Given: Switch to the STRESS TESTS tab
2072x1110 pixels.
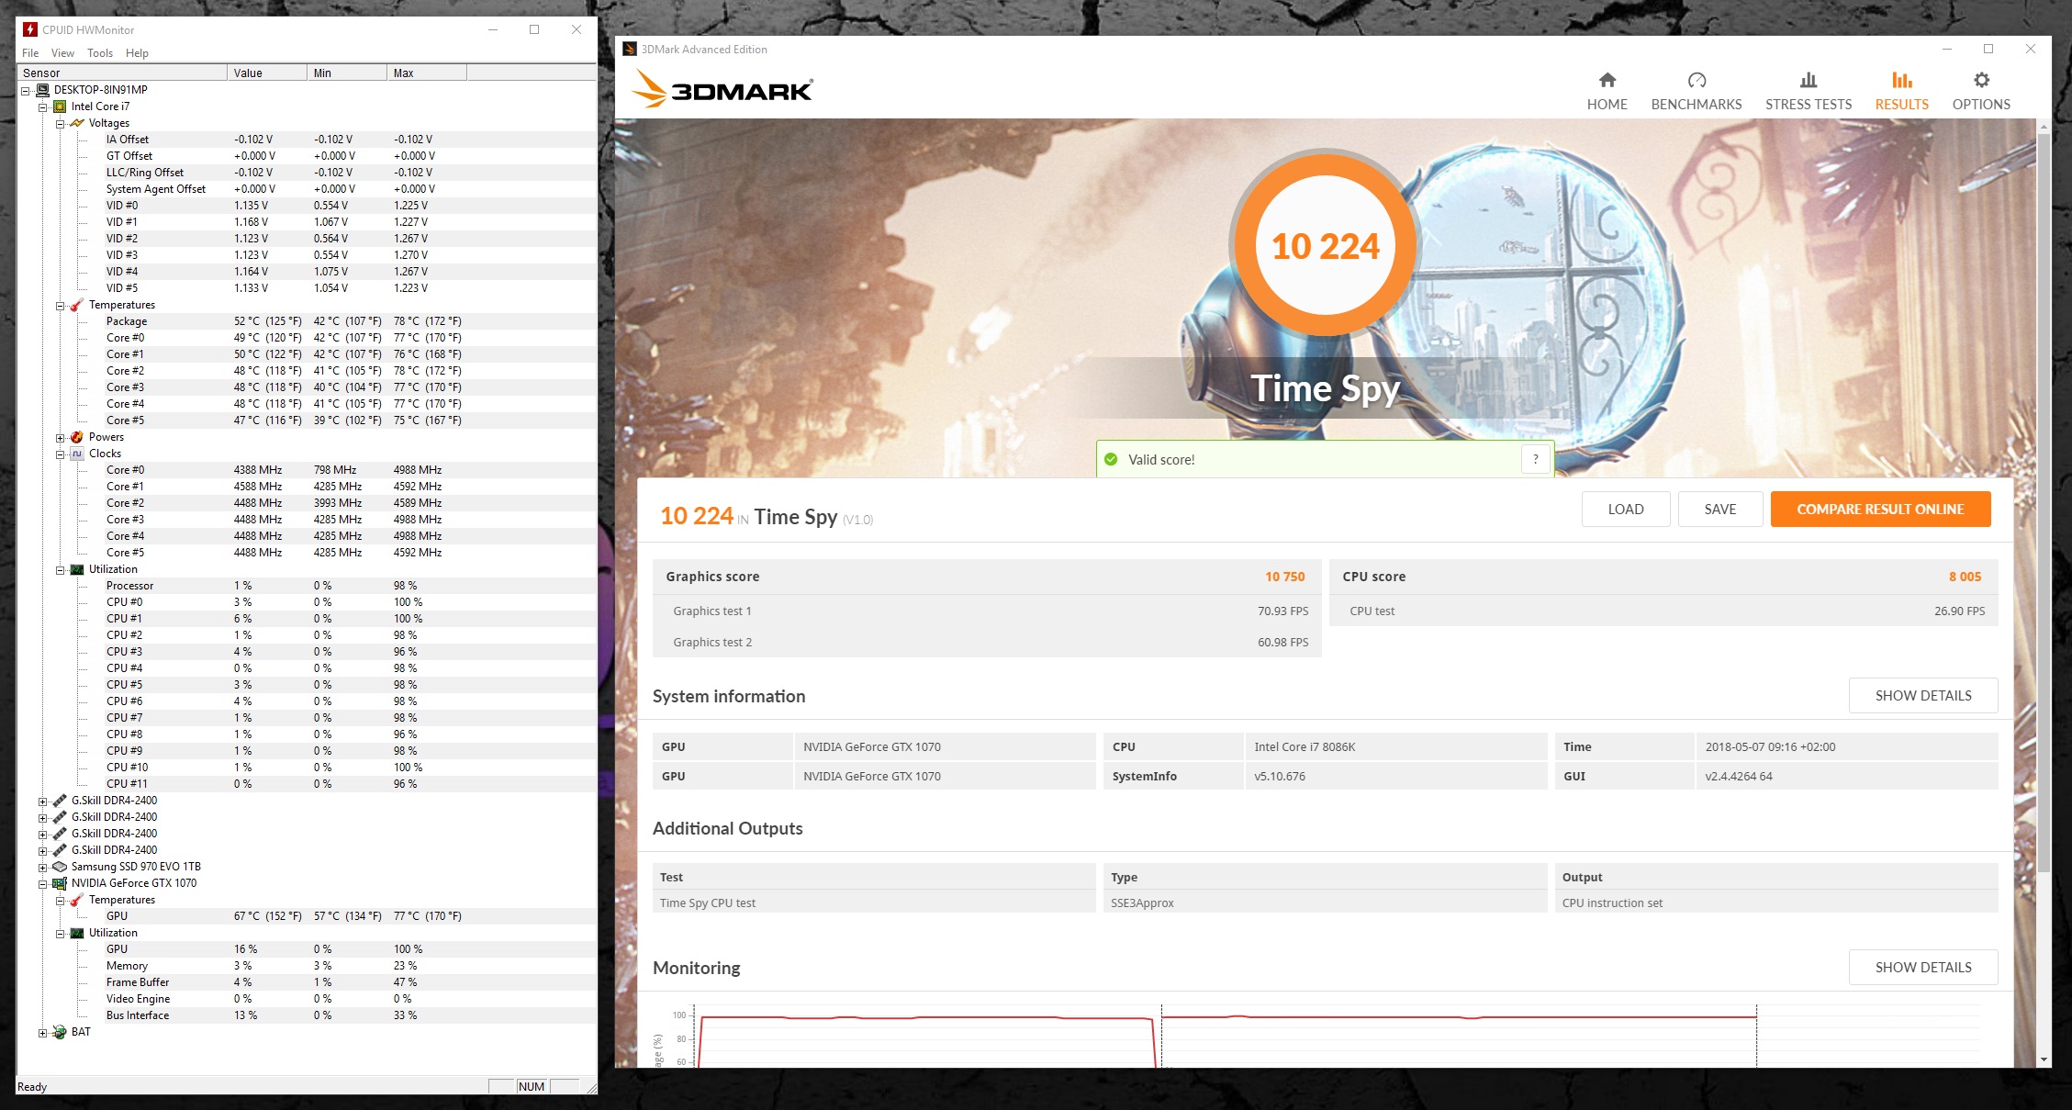Looking at the screenshot, I should click(1808, 92).
